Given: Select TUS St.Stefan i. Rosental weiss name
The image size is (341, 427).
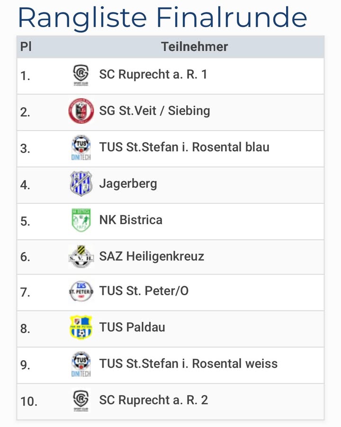Looking at the screenshot, I should 188,364.
